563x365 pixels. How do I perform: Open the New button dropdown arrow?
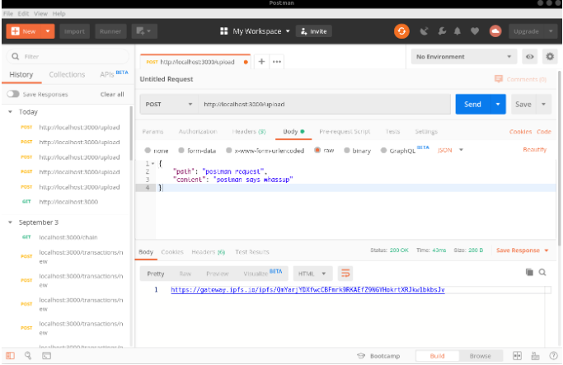tap(48, 31)
